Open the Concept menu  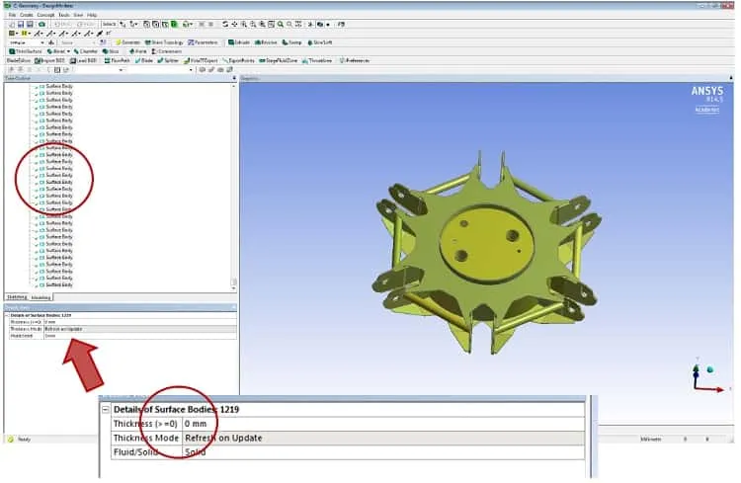click(x=45, y=15)
